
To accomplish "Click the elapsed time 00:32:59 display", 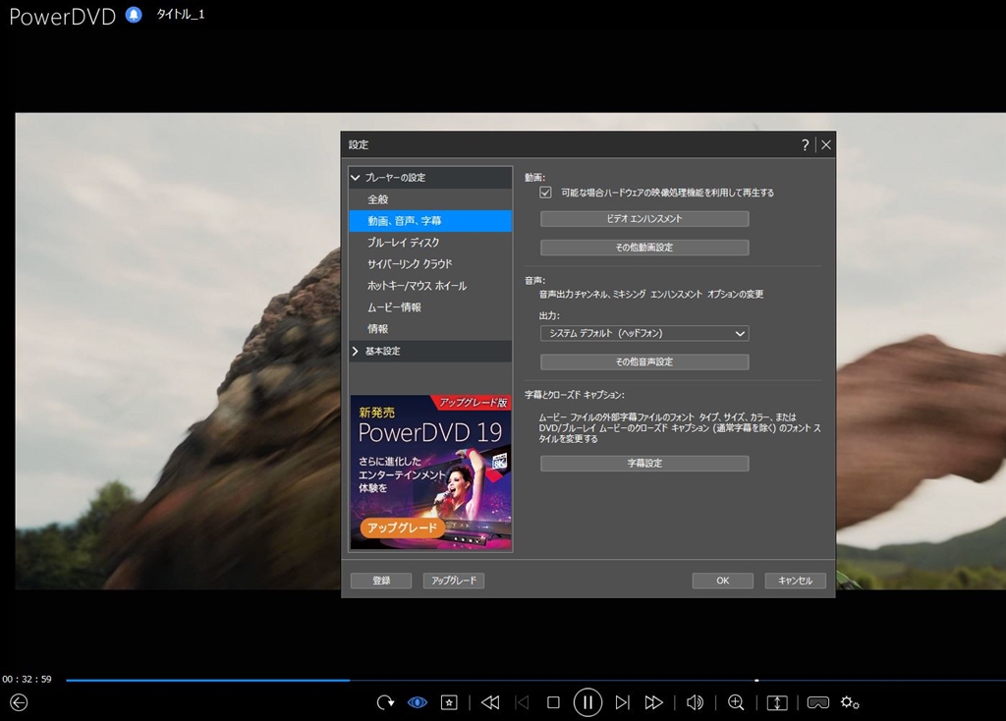I will click(x=27, y=680).
